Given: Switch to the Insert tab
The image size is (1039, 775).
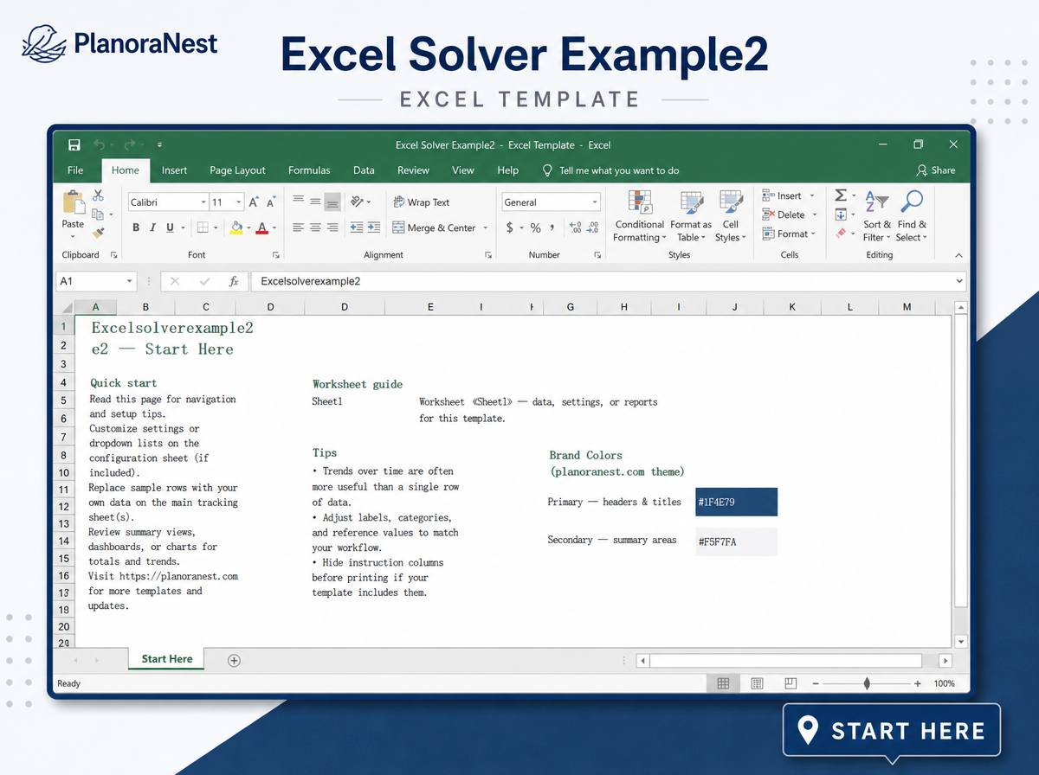Looking at the screenshot, I should point(174,170).
